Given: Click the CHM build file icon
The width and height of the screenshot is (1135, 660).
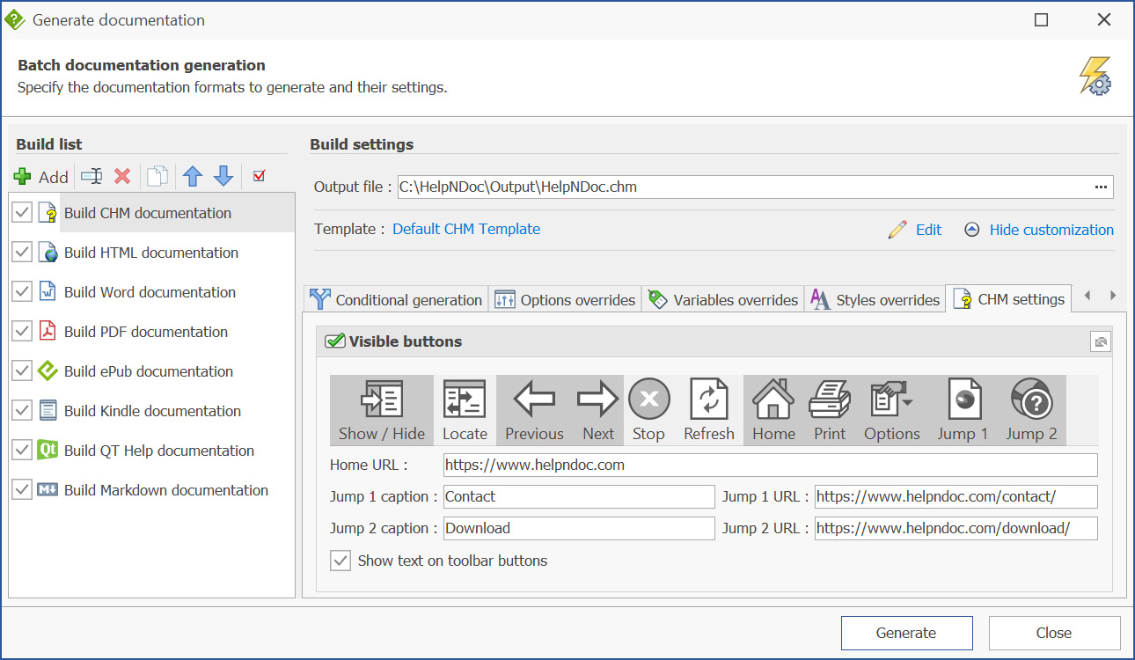Looking at the screenshot, I should point(48,213).
